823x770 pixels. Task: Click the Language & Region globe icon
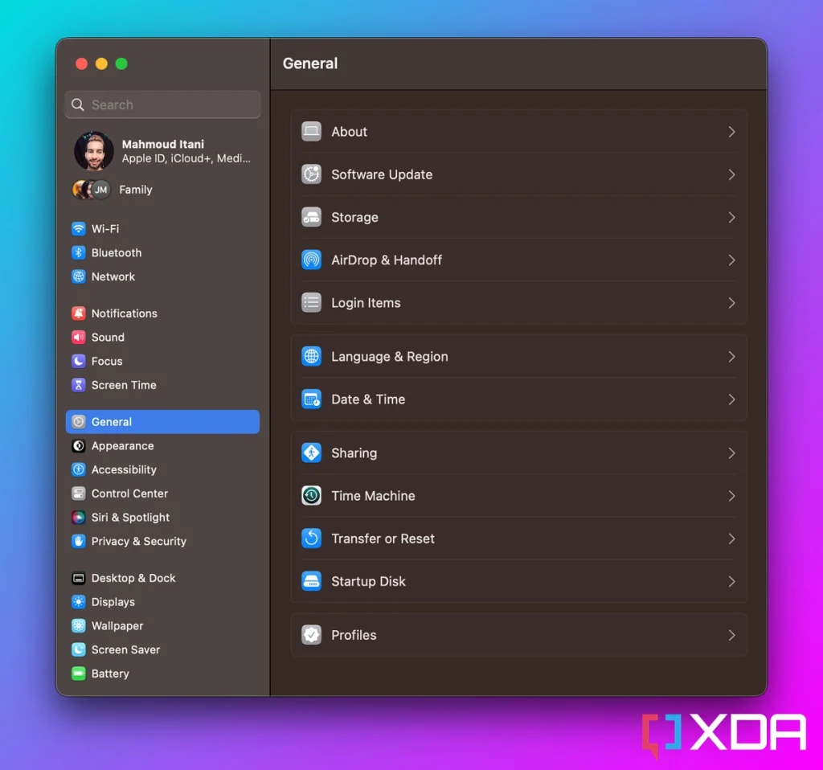(x=311, y=356)
